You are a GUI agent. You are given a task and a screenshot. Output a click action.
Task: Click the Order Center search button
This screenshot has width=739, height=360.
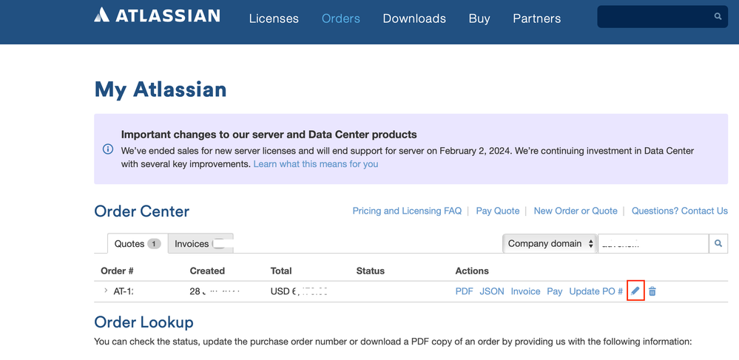coord(718,244)
